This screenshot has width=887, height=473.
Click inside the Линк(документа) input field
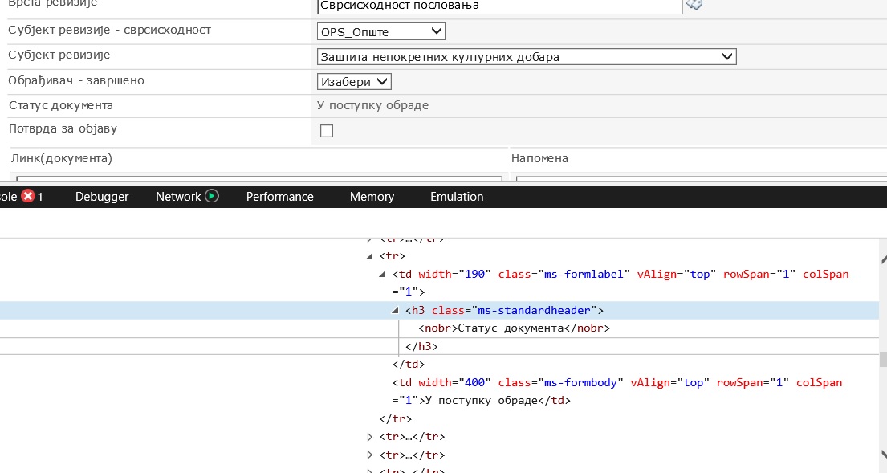click(x=259, y=179)
